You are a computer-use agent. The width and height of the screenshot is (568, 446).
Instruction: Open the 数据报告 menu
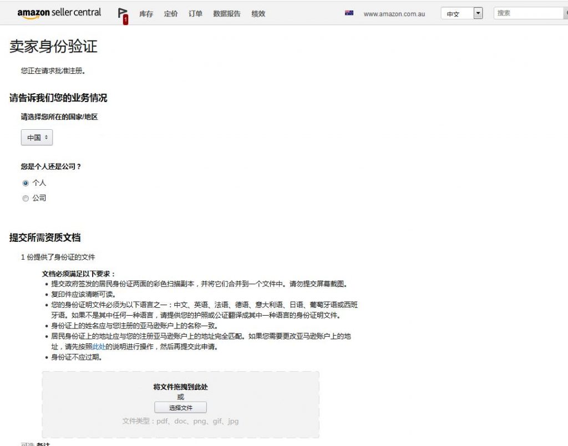(x=227, y=14)
